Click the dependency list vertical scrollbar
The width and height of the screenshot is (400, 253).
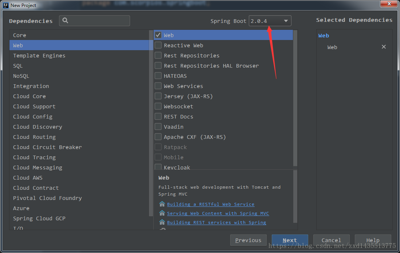295,98
